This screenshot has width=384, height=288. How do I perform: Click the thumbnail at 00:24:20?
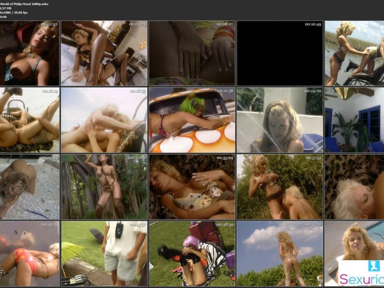tap(280, 120)
